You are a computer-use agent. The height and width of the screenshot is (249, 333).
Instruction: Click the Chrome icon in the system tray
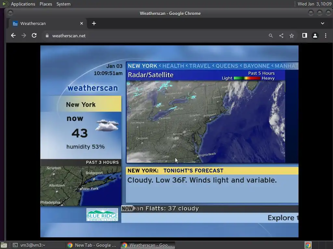click(x=308, y=245)
